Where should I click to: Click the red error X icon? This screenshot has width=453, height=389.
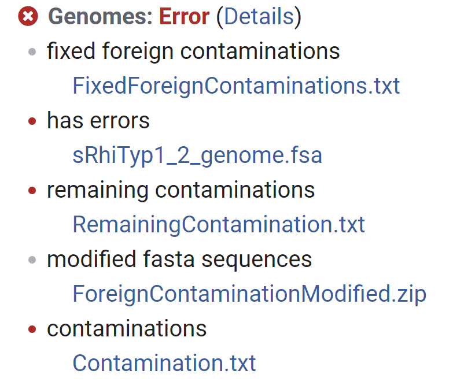click(x=28, y=17)
